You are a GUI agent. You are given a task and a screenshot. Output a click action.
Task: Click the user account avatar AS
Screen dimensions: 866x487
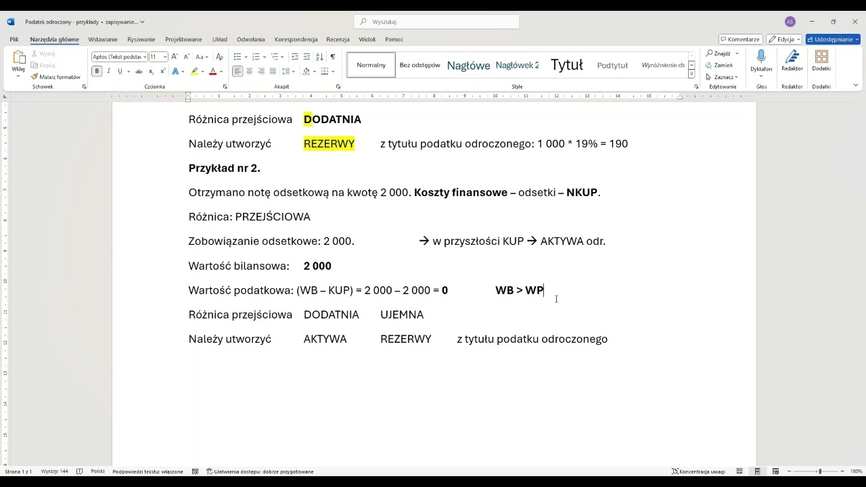[790, 22]
